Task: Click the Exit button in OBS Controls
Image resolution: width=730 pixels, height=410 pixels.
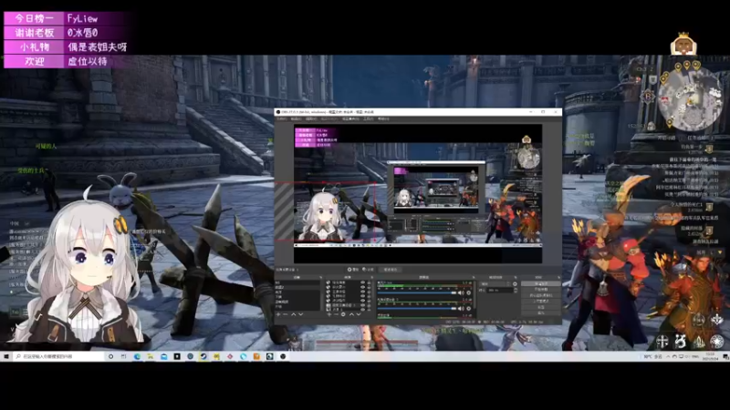Action: click(541, 313)
